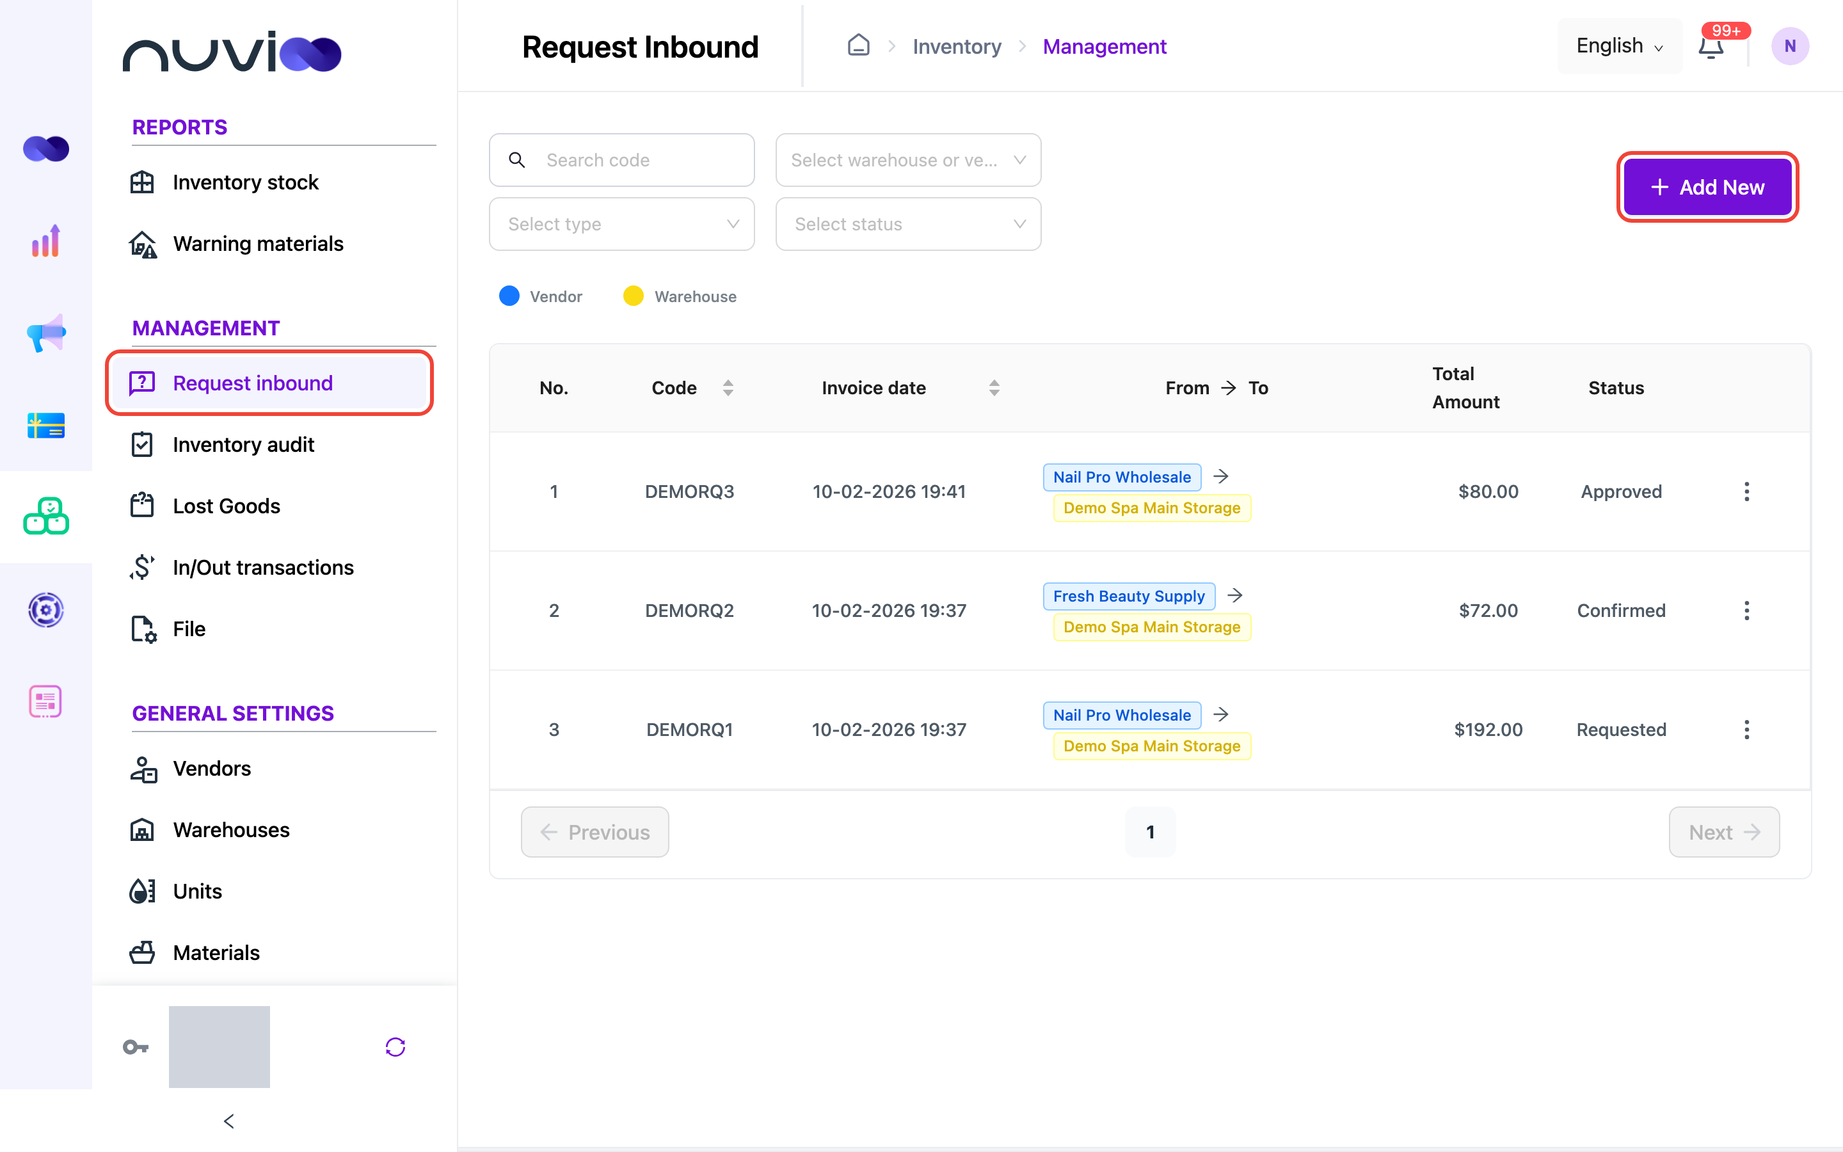Open the English language dropdown
The width and height of the screenshot is (1843, 1152).
pos(1619,47)
